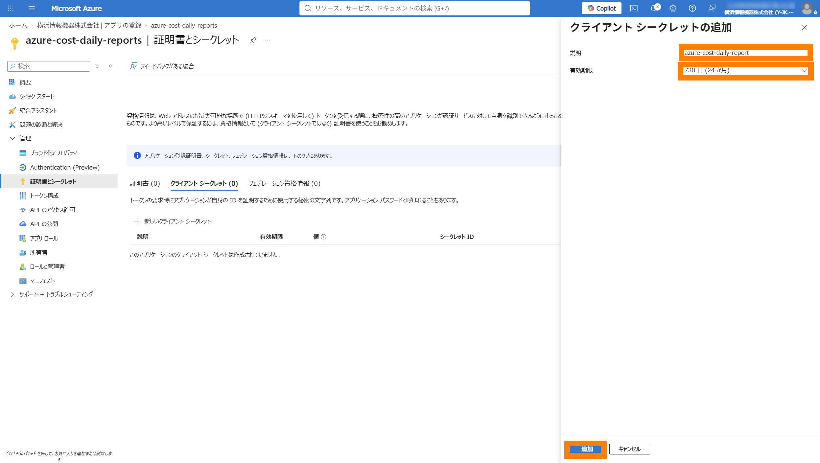
Task: Open the top bar feedback icon
Action: (x=712, y=8)
